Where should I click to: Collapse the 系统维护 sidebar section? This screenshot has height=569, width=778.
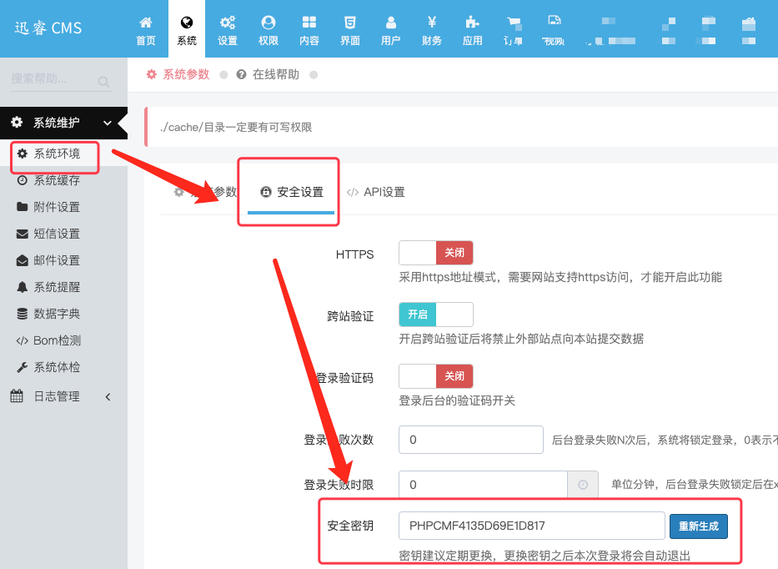click(63, 123)
